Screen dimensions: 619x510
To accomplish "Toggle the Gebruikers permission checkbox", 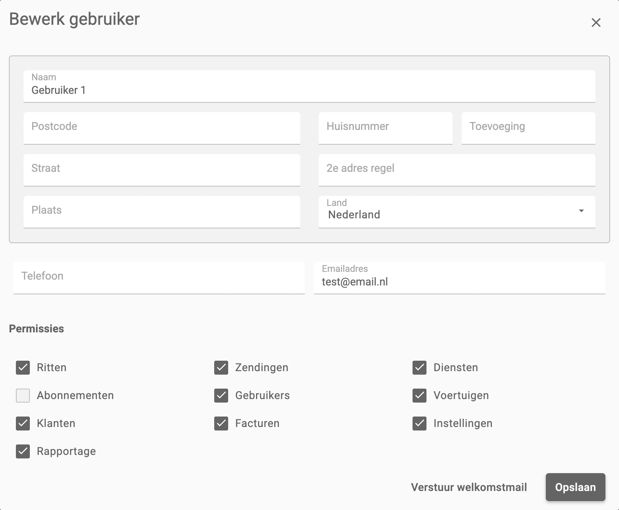I will click(221, 395).
